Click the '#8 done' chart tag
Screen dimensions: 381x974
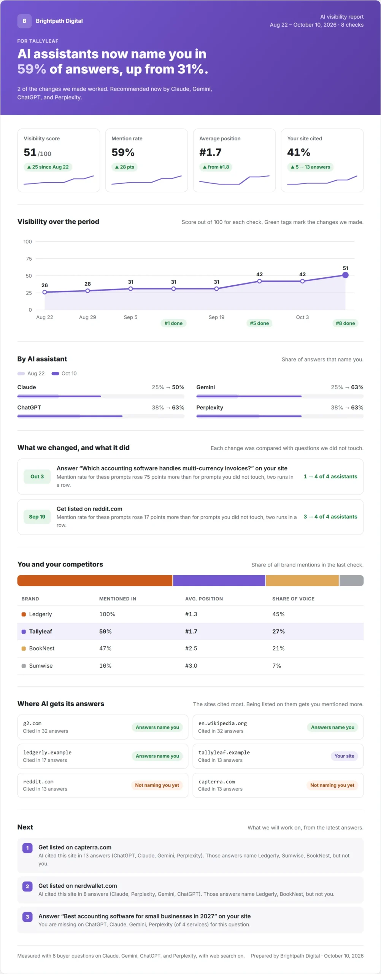[x=345, y=323]
